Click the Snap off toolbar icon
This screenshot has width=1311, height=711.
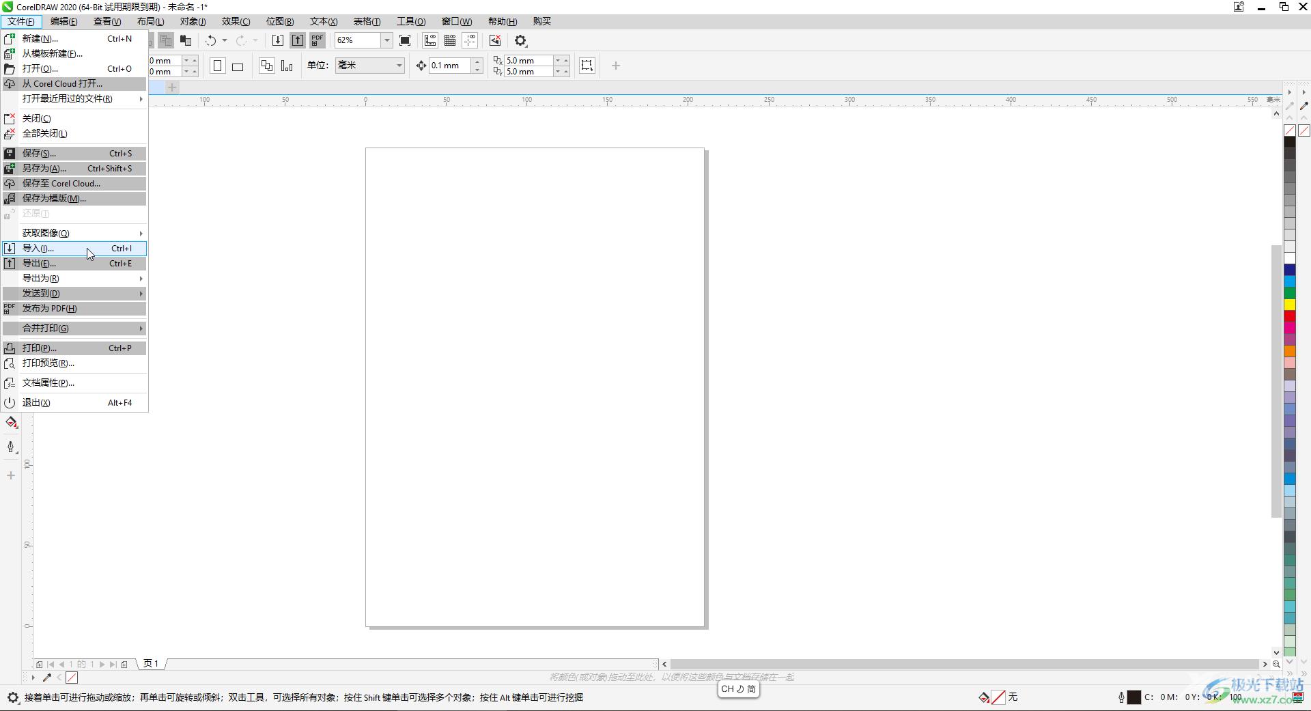tap(495, 41)
